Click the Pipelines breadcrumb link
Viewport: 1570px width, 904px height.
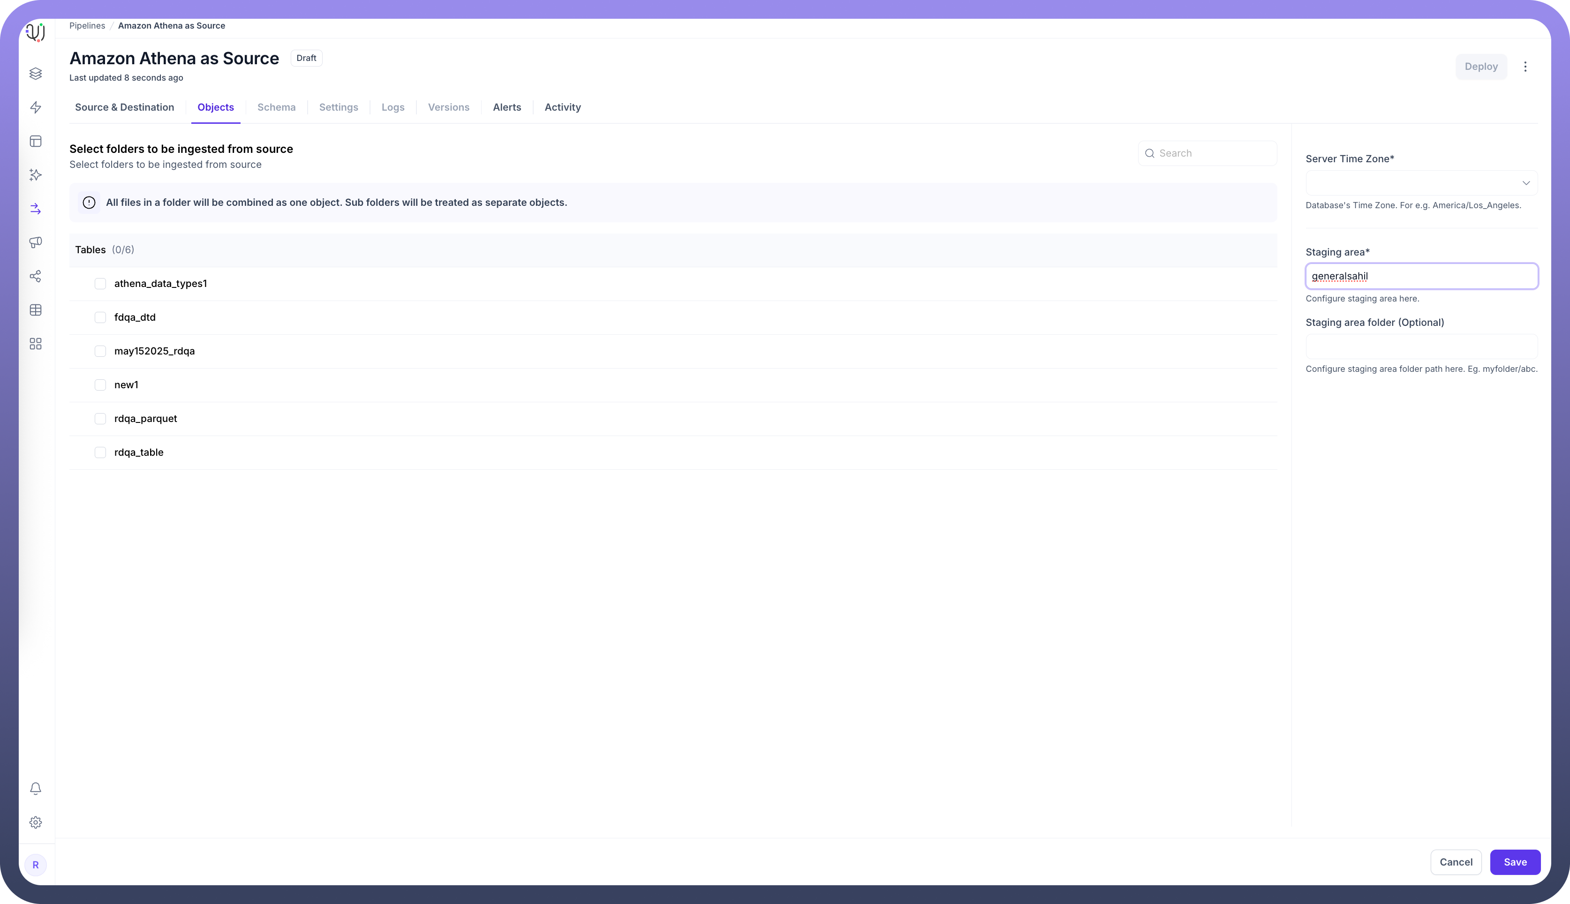(x=87, y=26)
